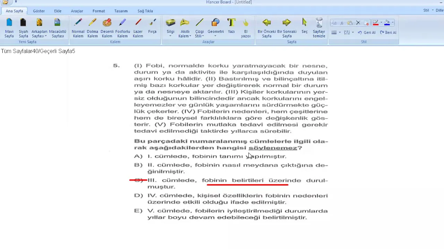Click question number 5. label

[116, 65]
